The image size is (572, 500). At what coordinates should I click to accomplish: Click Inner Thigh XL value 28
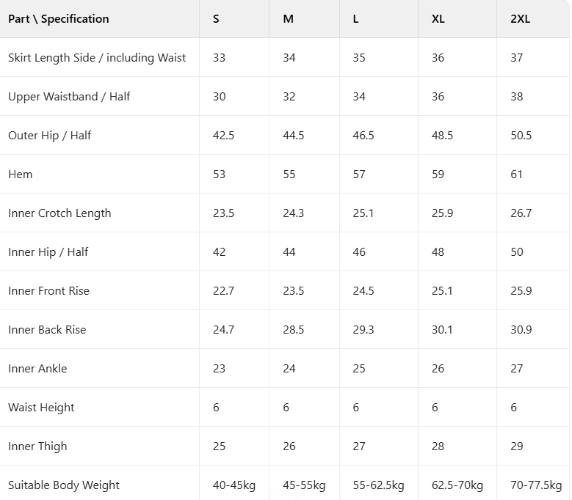(438, 446)
